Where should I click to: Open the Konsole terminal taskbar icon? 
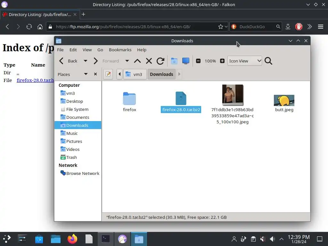(x=106, y=239)
